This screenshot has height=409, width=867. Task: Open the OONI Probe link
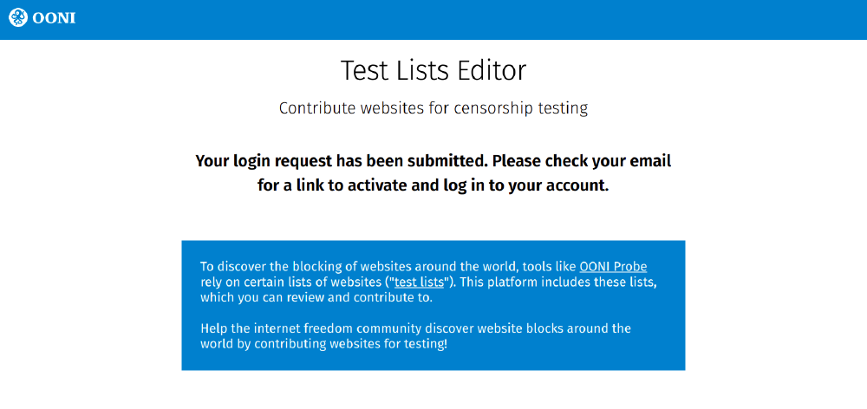coord(613,266)
